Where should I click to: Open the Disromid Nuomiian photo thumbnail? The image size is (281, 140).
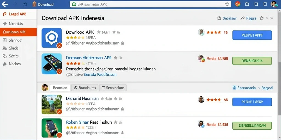(52, 104)
